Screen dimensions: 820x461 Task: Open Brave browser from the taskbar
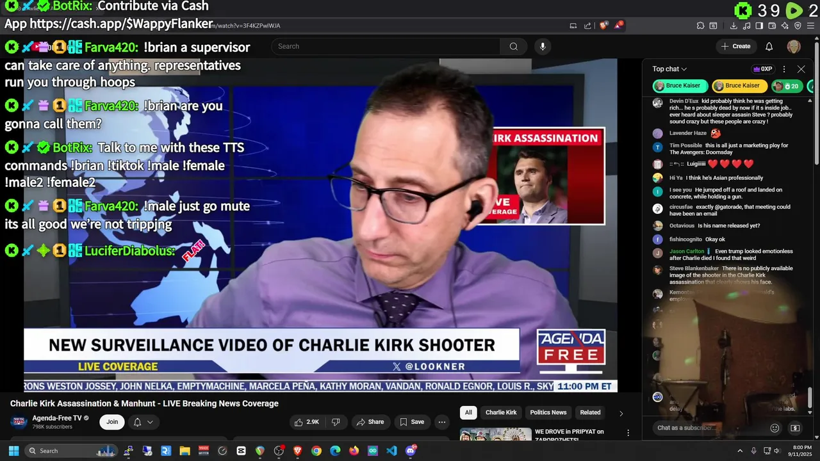tap(297, 451)
